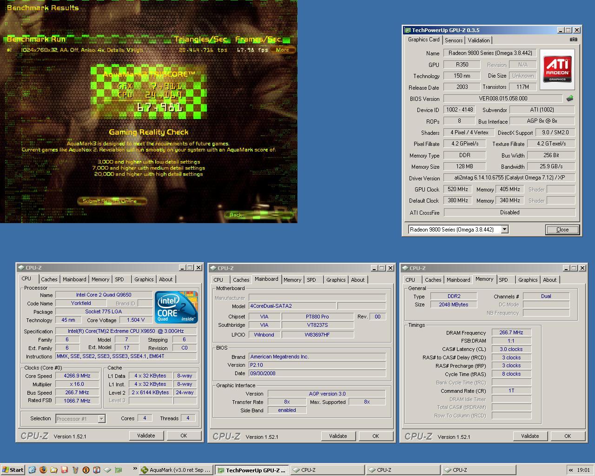This screenshot has width=595, height=476.
Task: Click the Side Band enabled value
Action: [x=287, y=410]
